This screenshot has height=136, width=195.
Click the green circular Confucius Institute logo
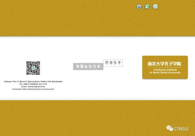click(147, 7)
